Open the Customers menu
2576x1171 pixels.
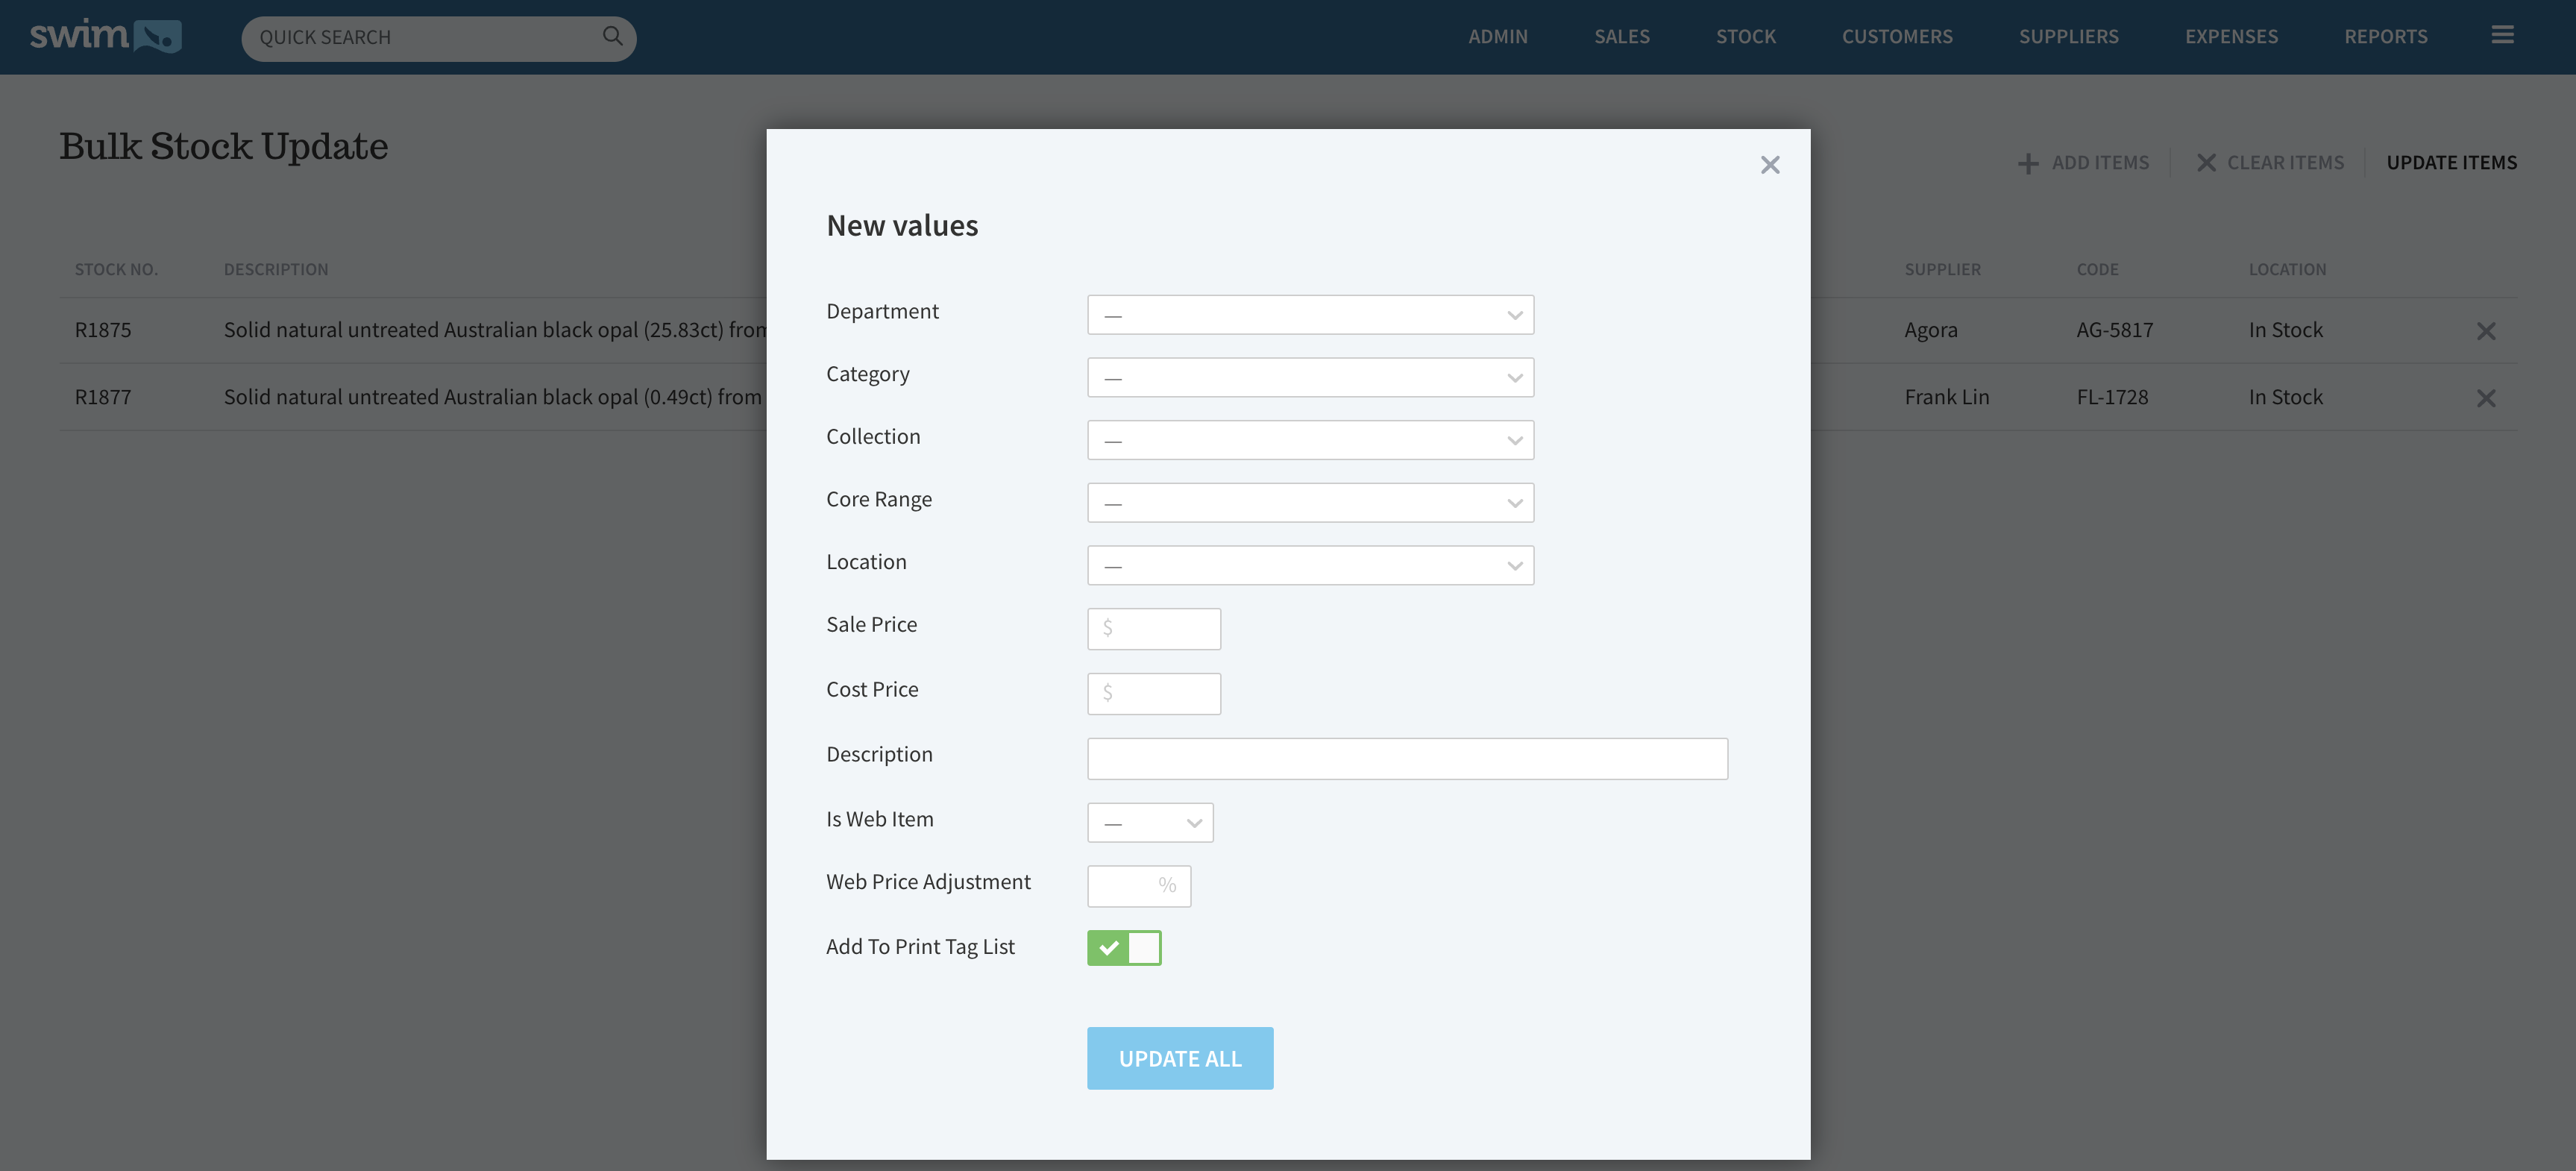click(1896, 37)
